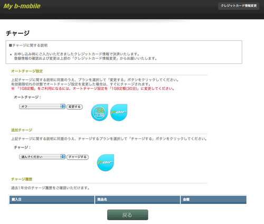Open the オートチャージ dropdown set to オフ
Viewport: 264px width, 224px height.
[x=42, y=107]
